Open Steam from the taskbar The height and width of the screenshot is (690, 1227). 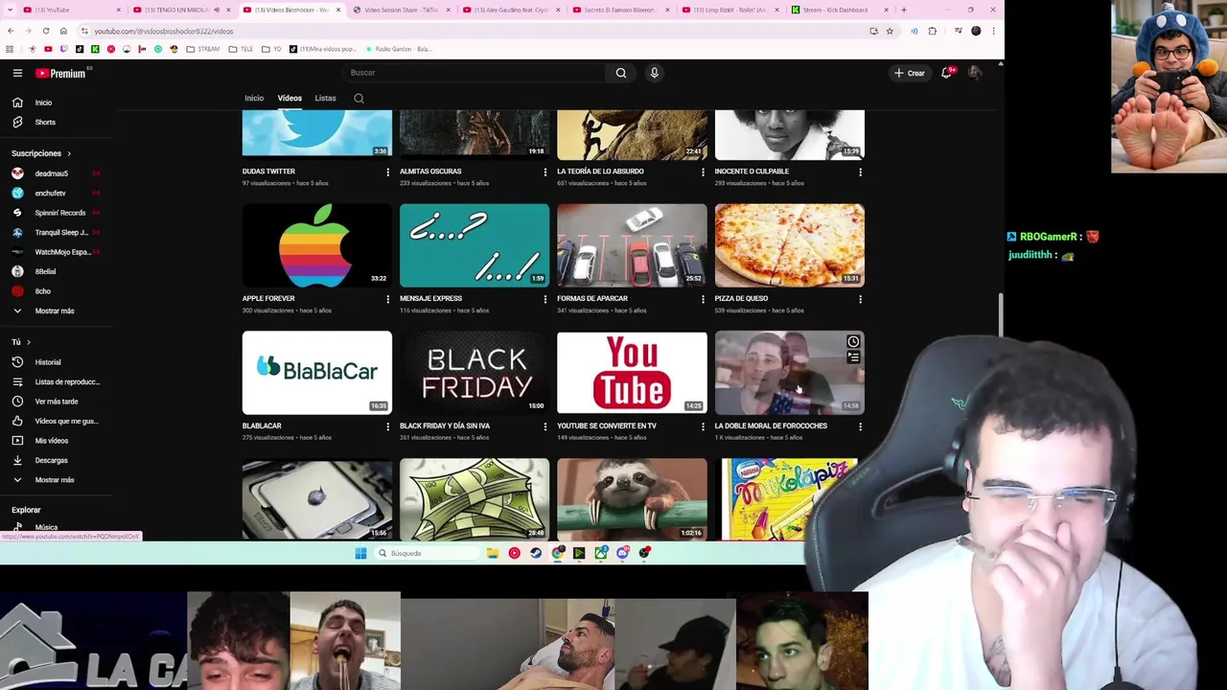tap(536, 553)
